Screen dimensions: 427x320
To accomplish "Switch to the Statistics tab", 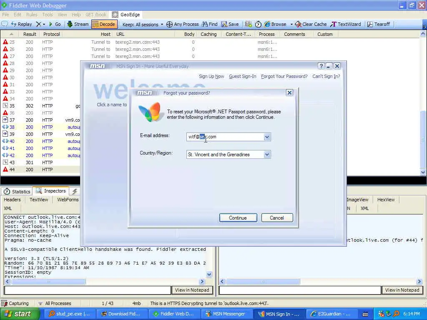I will point(17,191).
